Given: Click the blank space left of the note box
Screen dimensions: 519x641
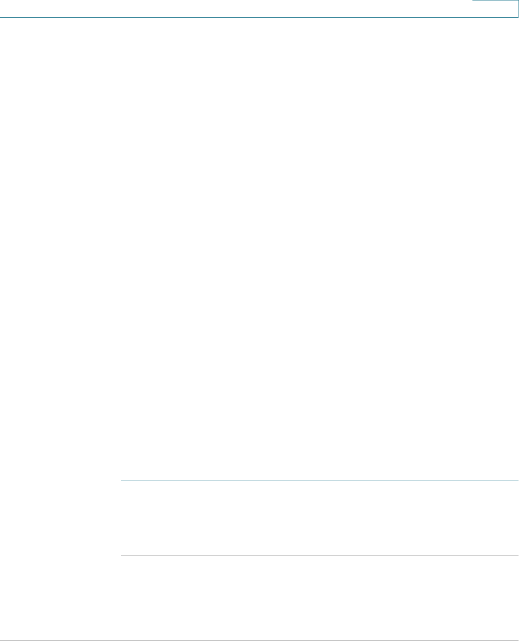Looking at the screenshot, I should pyautogui.click(x=60, y=518).
